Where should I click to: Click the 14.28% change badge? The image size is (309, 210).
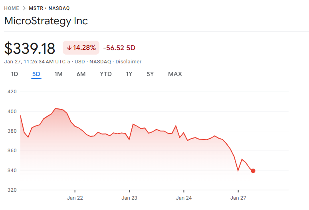click(81, 48)
